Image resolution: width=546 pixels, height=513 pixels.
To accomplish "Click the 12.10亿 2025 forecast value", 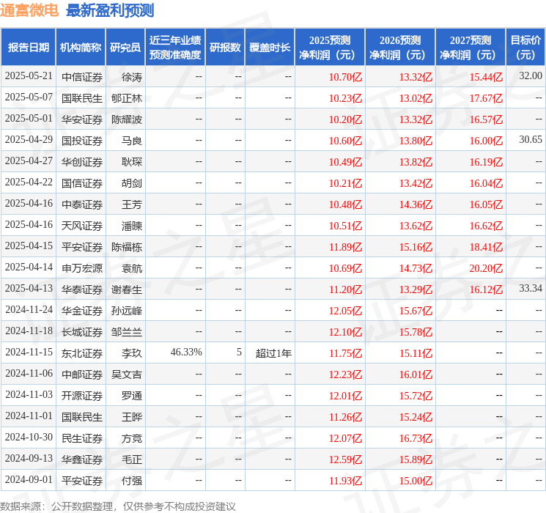I will (x=345, y=332).
